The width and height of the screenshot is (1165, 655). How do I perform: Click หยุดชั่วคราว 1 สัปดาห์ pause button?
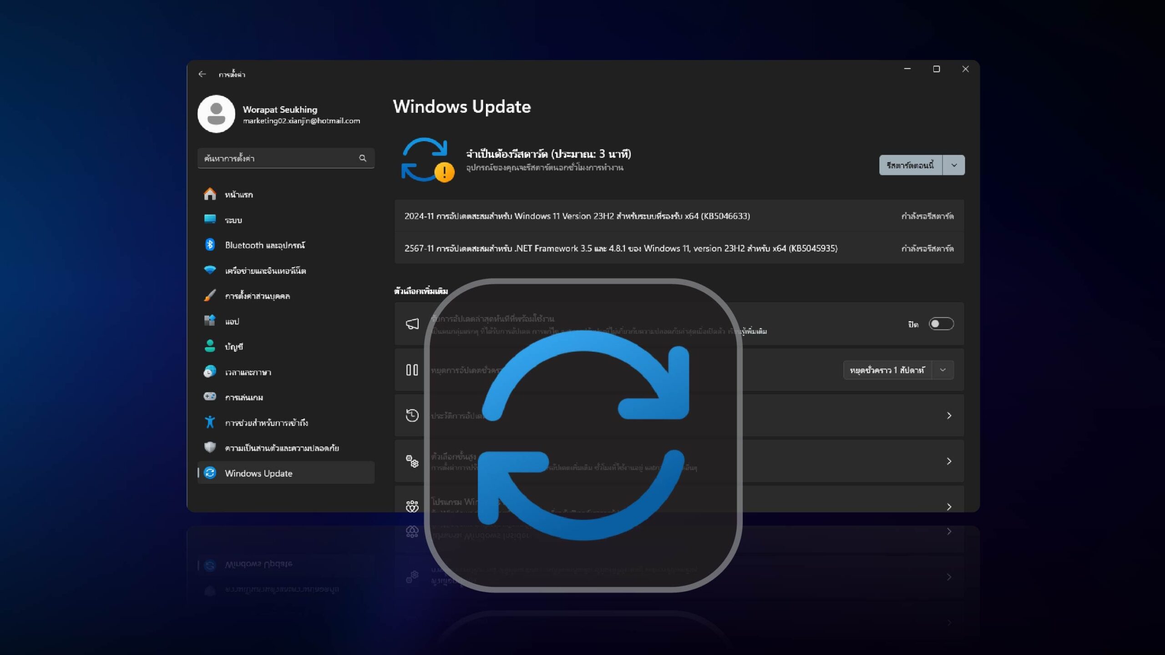click(887, 370)
